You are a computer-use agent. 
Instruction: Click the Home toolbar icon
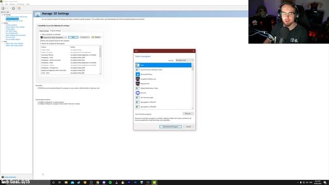tap(19, 8)
